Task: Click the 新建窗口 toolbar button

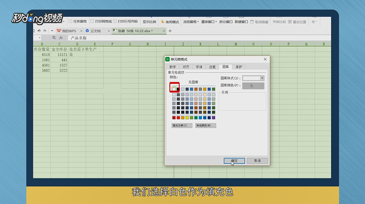Action: point(241,22)
